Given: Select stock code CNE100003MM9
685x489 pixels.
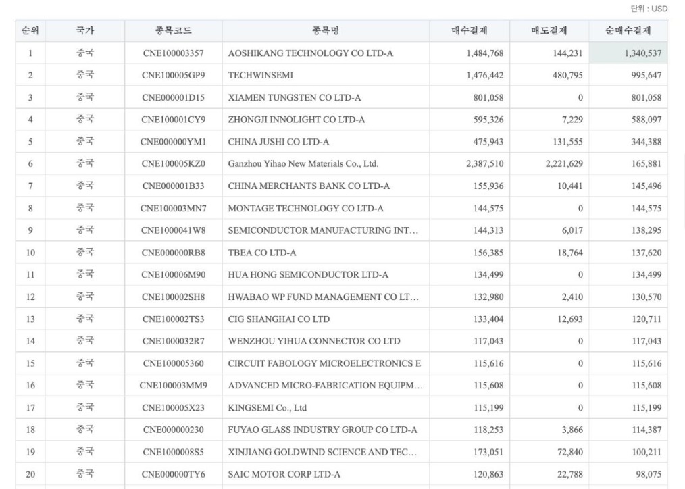Looking at the screenshot, I should pos(173,386).
